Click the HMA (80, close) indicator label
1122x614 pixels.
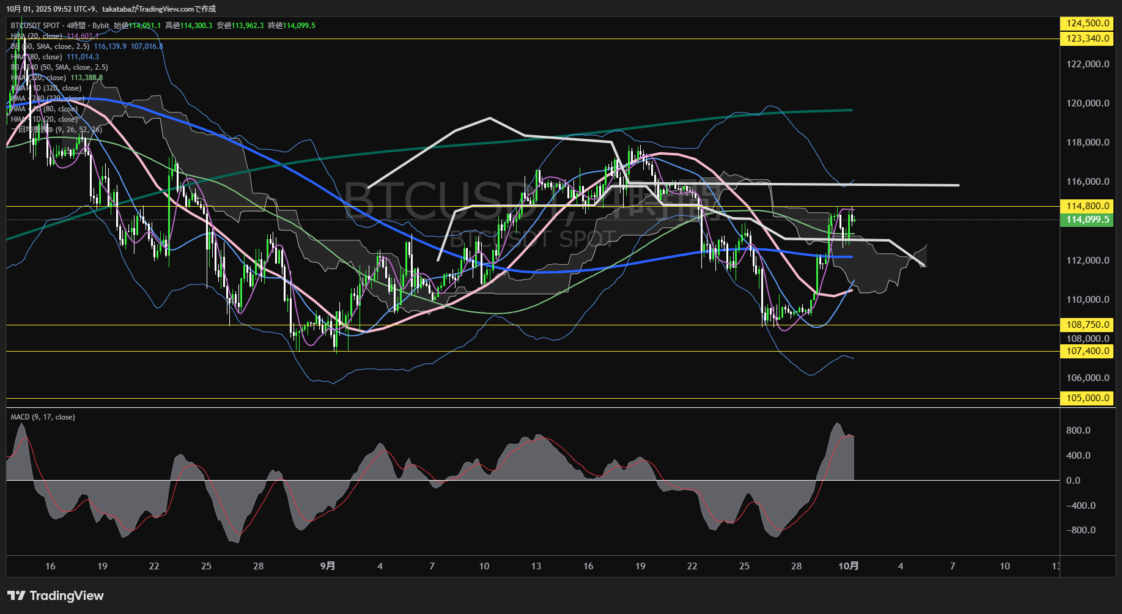pos(37,57)
